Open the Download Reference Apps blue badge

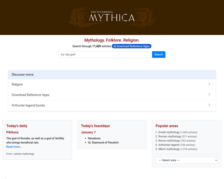tap(132, 46)
